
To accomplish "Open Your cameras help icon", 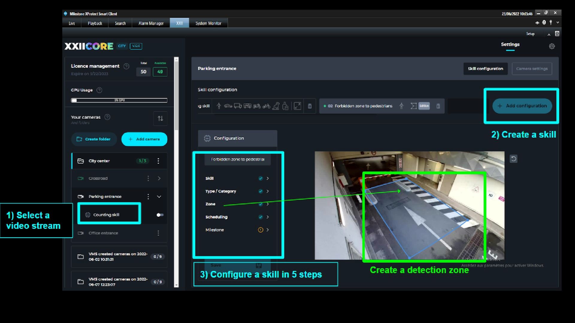I will 107,117.
